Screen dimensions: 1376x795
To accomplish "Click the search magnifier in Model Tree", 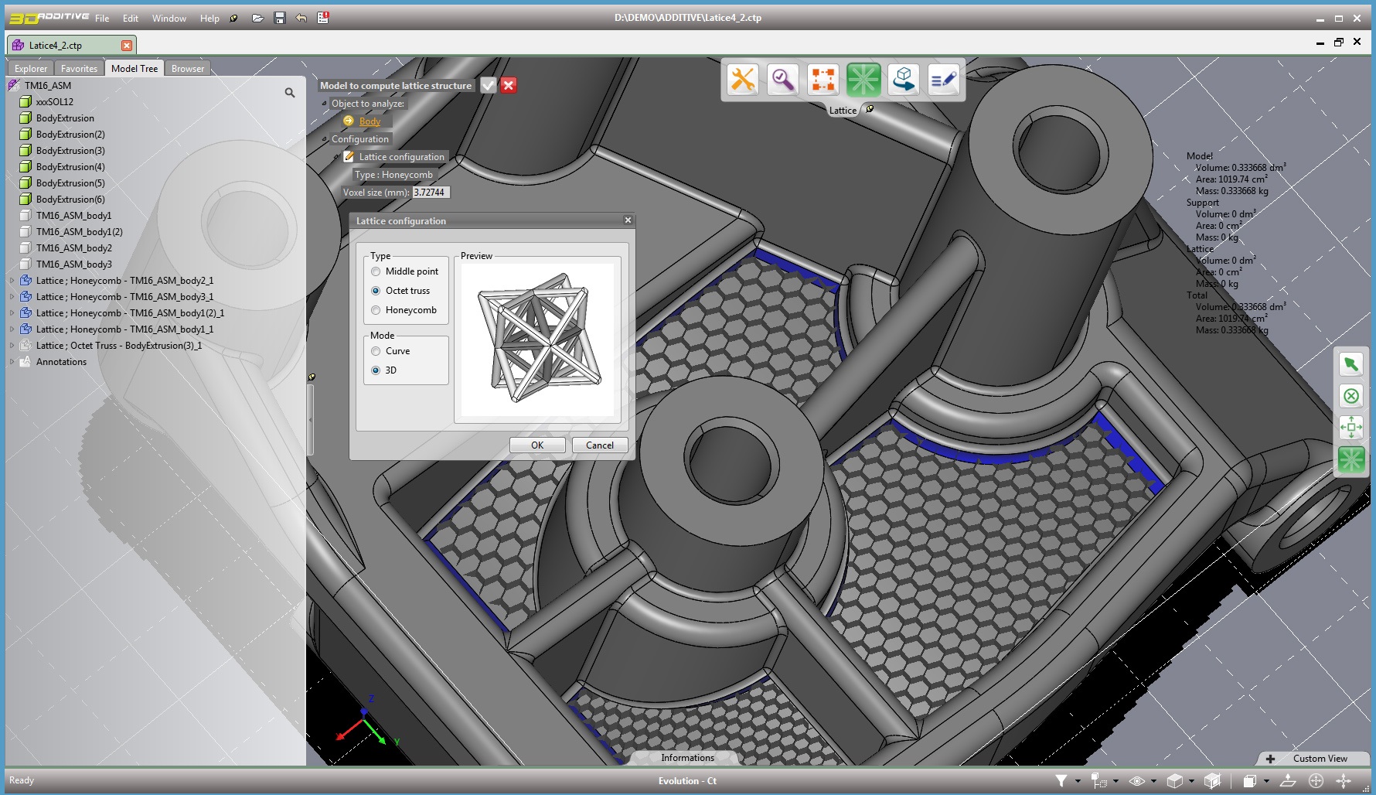I will click(x=290, y=93).
